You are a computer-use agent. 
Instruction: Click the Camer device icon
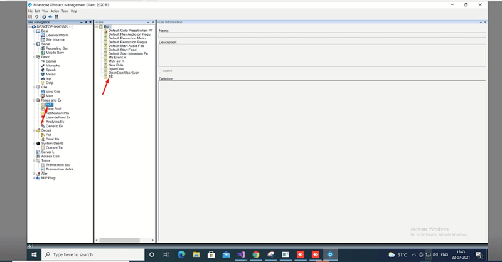[x=43, y=61]
